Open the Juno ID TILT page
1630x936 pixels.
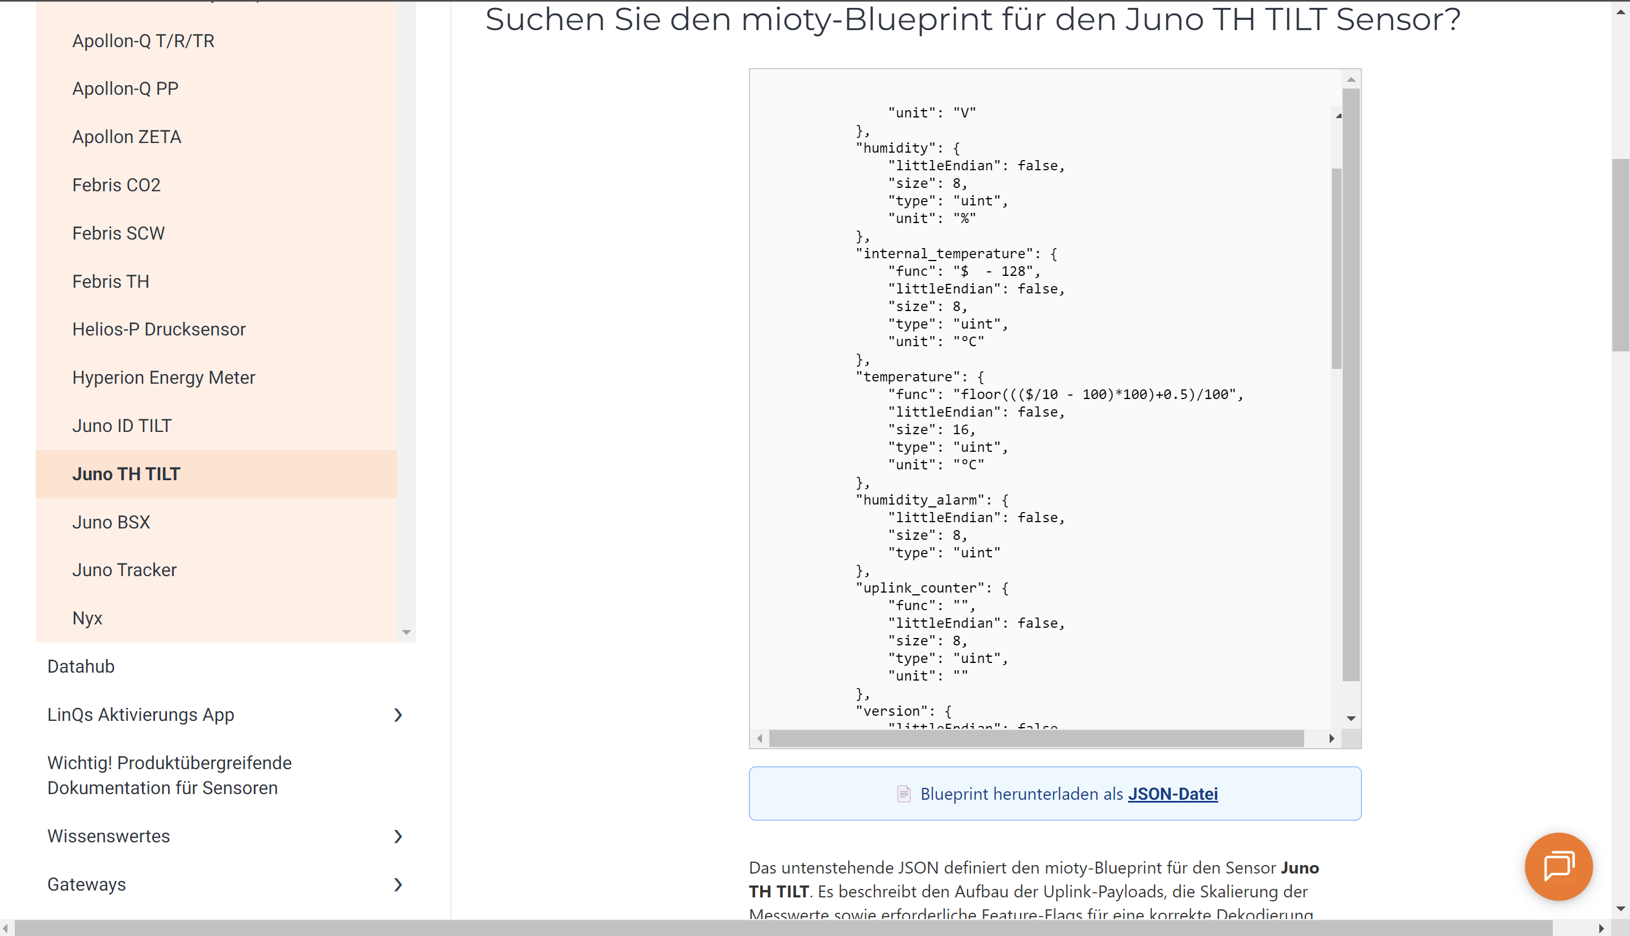point(121,426)
